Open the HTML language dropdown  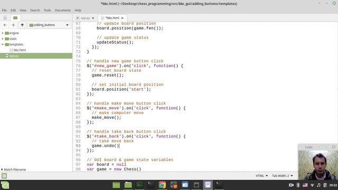[x=262, y=176]
